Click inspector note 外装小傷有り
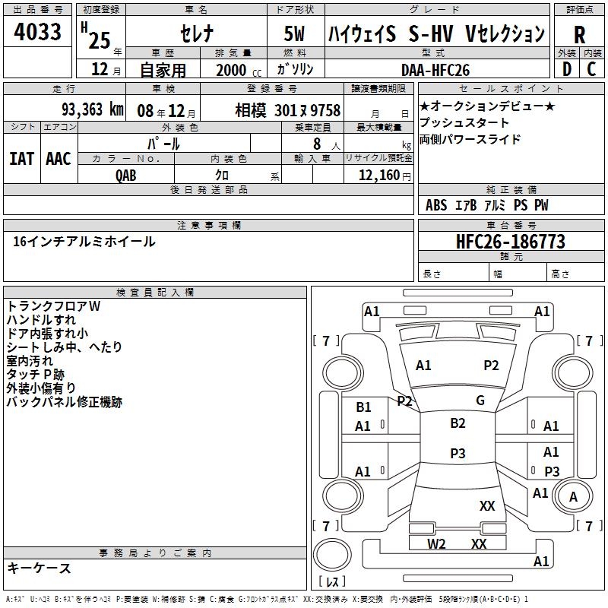Screen dimensions: 608x608 coord(41,388)
